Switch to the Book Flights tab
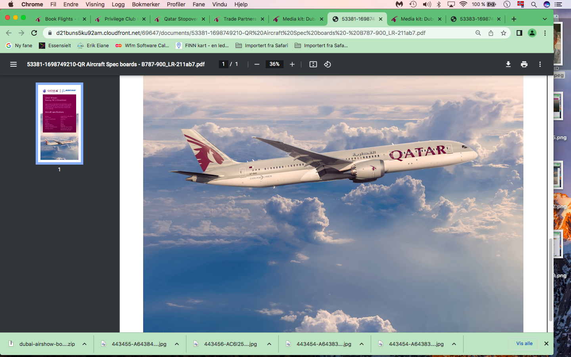The image size is (571, 357). point(61,19)
